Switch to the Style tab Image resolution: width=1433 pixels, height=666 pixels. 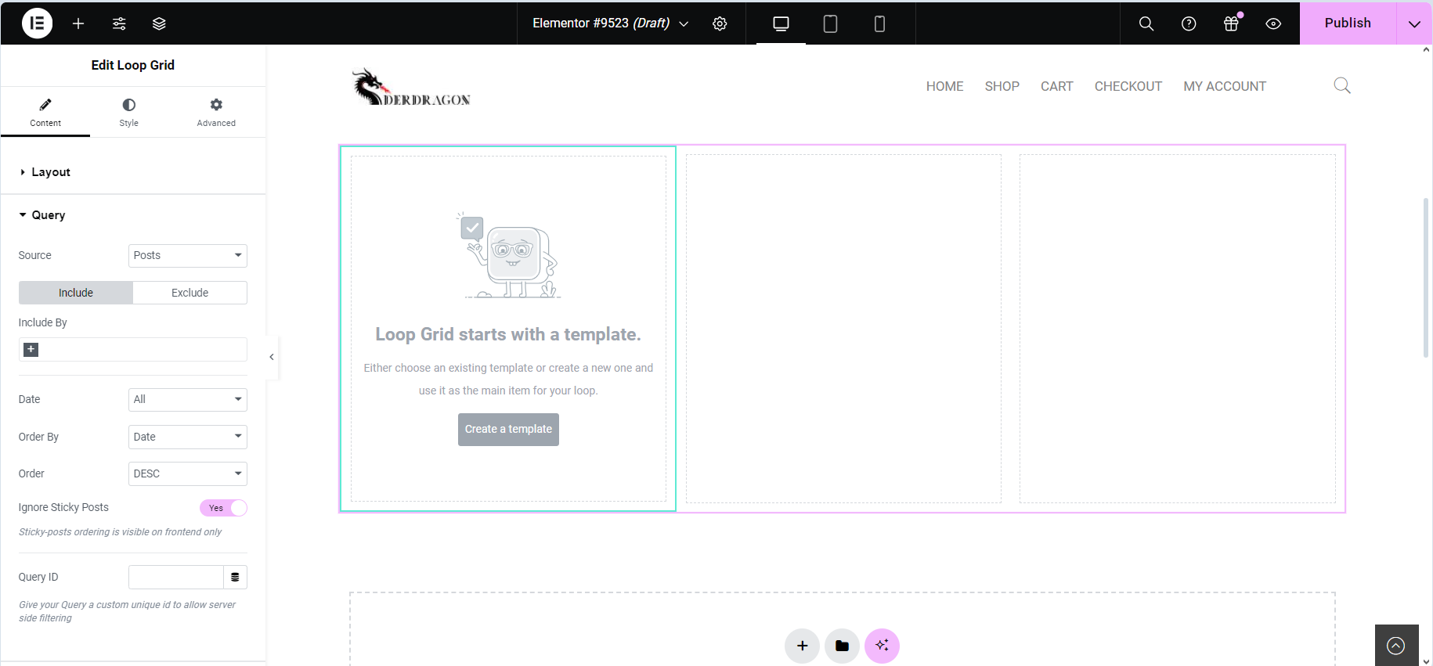128,112
